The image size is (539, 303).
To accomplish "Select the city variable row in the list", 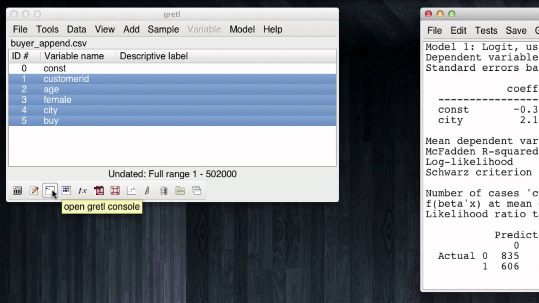I will coord(172,110).
